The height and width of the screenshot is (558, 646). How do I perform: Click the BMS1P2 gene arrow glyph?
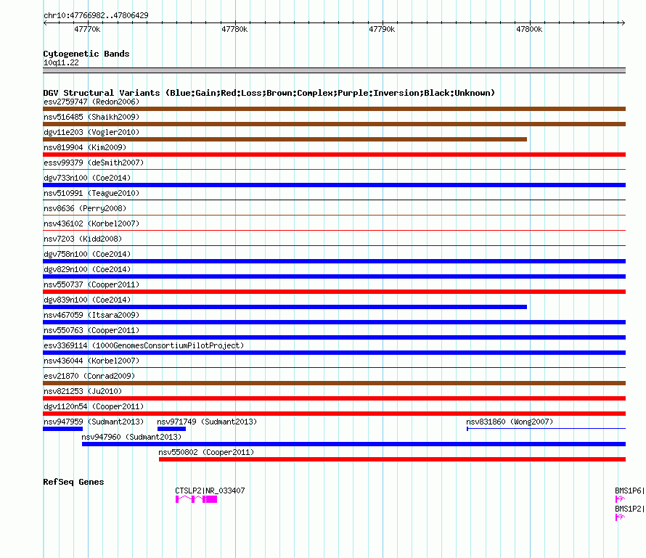[620, 517]
